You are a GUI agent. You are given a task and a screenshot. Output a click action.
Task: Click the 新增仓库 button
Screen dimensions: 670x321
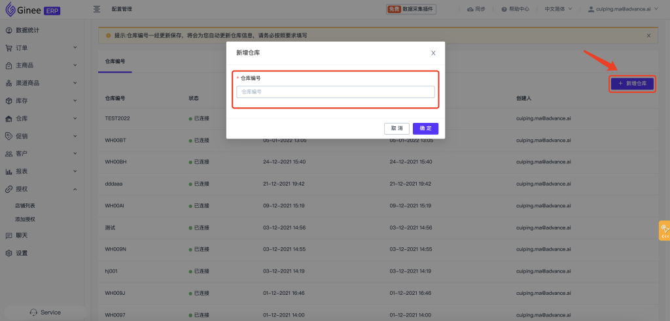[x=633, y=84]
